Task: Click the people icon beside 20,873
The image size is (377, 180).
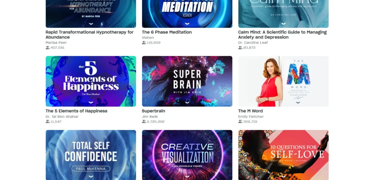Action: click(x=240, y=48)
